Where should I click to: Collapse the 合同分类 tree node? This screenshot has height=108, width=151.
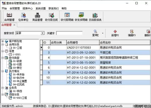tap(3, 45)
